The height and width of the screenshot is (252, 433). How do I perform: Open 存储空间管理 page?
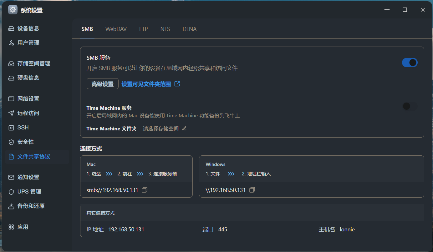pyautogui.click(x=33, y=63)
